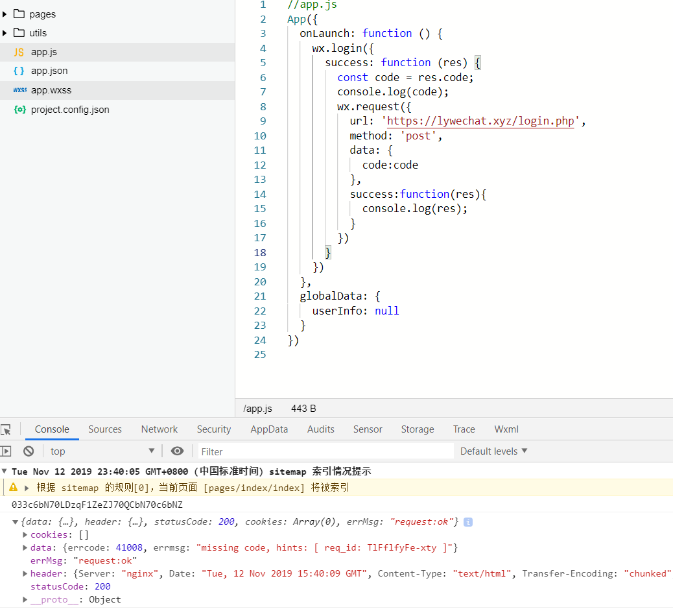This screenshot has height=609, width=673.
Task: Select the pages folder label
Action: (x=43, y=14)
